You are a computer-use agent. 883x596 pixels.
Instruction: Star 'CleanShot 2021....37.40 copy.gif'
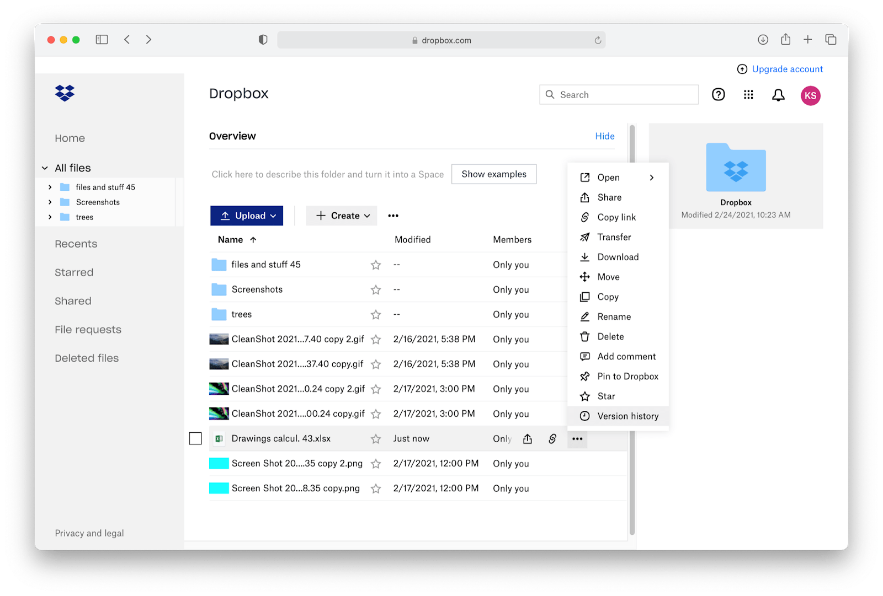click(376, 364)
